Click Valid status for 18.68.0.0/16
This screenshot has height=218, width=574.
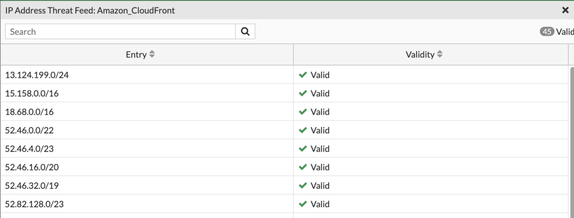click(x=314, y=112)
